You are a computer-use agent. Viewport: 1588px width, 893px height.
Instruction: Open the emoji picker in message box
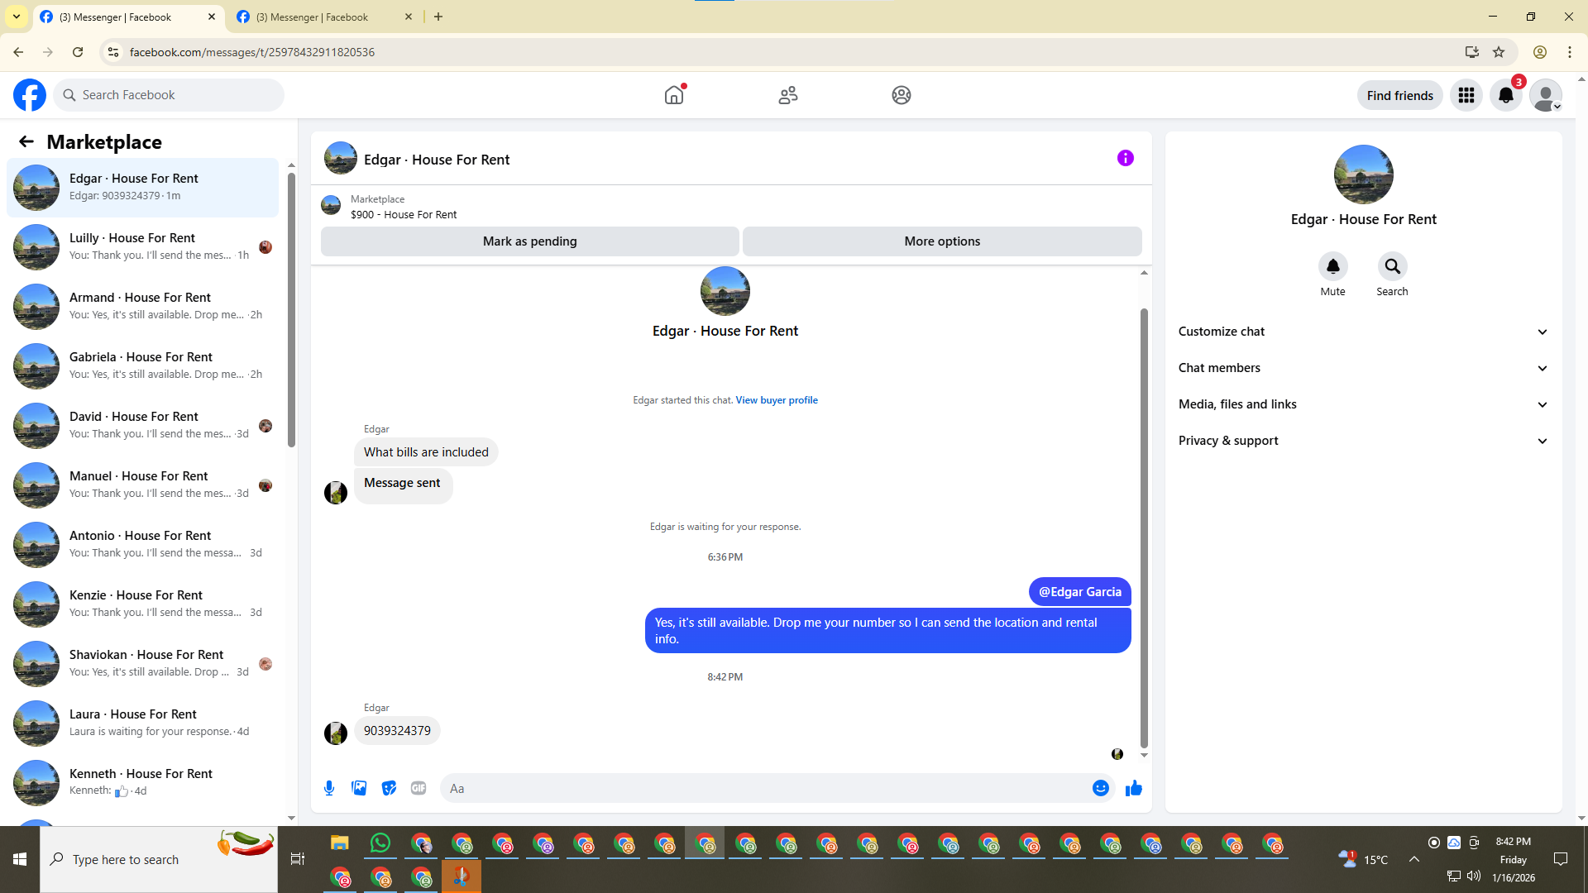coord(1100,788)
